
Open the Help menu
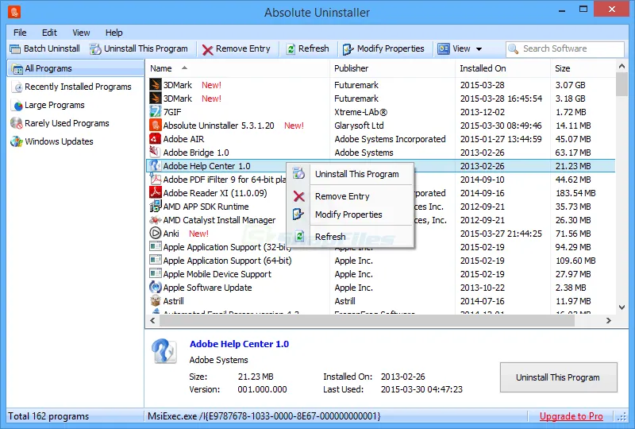[x=114, y=33]
